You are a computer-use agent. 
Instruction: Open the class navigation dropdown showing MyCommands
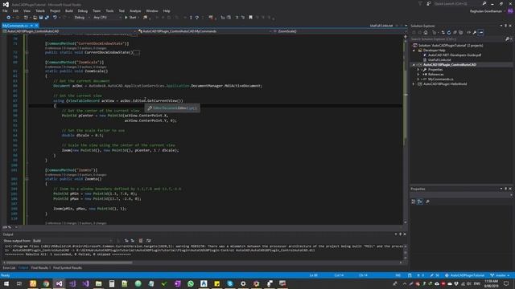click(x=205, y=31)
